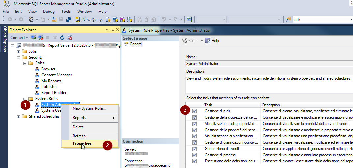Screen dimensions: 353x168
Task: Uncheck the Gestione di processi task
Action: pyautogui.click(x=195, y=155)
